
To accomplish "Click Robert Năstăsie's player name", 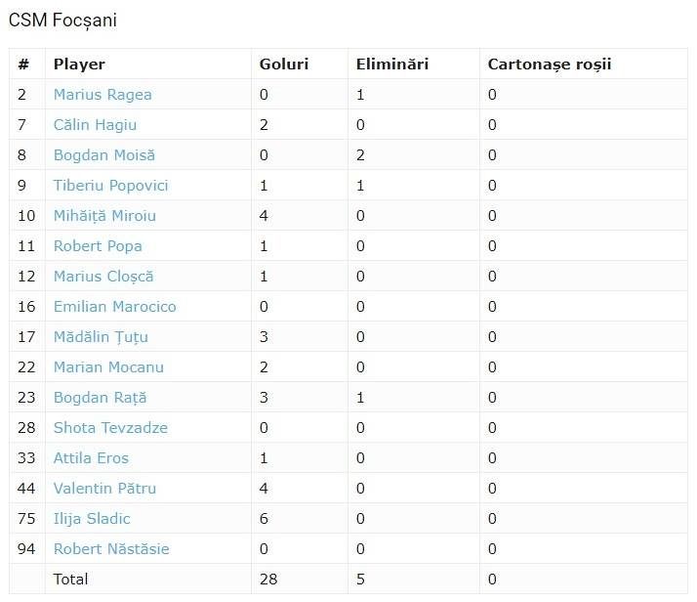I will coord(111,549).
